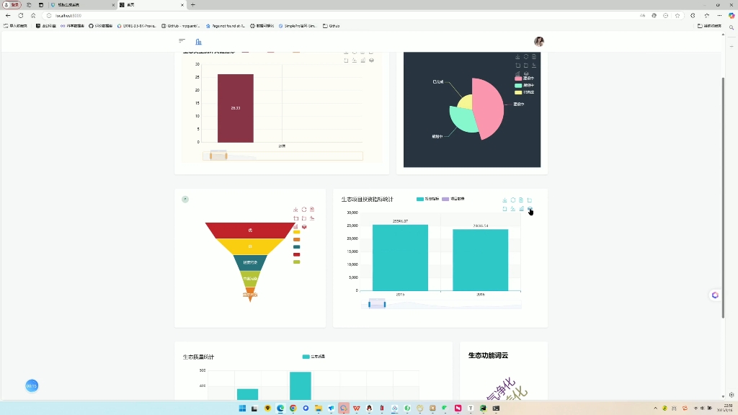
Task: Toggle stack icon in funnel toolbox
Action: click(x=304, y=226)
